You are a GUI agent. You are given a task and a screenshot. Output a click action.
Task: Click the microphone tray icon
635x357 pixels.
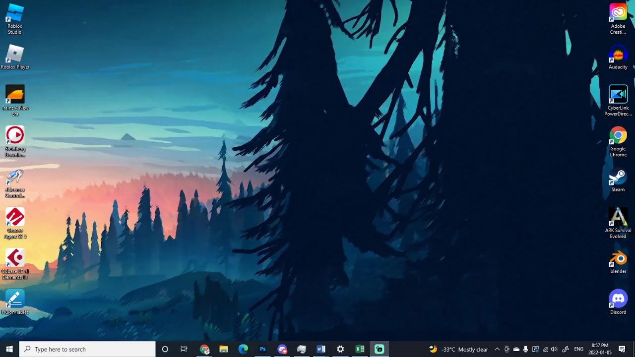525,349
